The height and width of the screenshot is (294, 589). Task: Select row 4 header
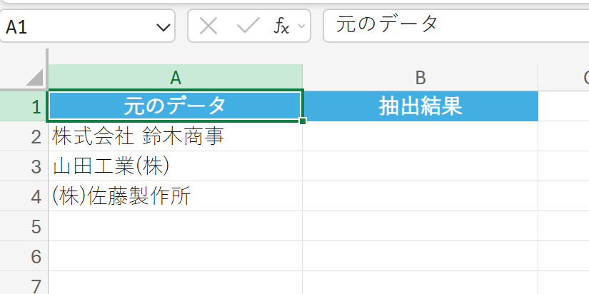[36, 196]
